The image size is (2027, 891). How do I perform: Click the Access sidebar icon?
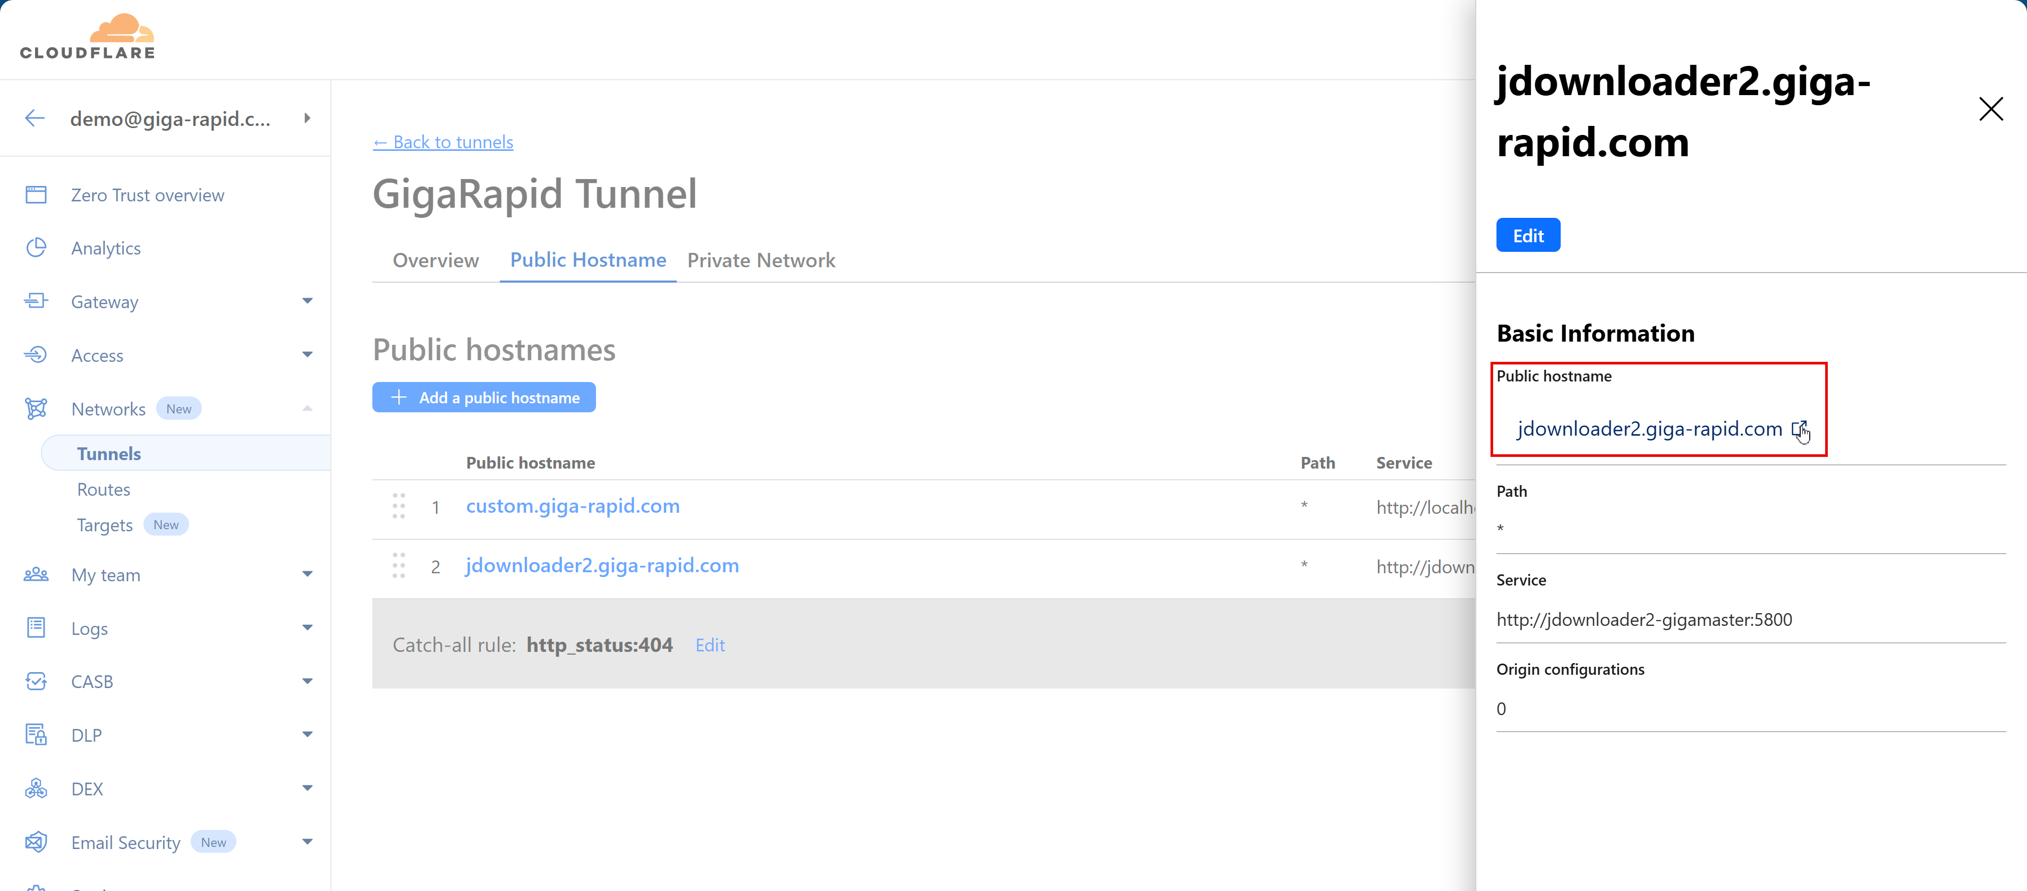tap(36, 355)
